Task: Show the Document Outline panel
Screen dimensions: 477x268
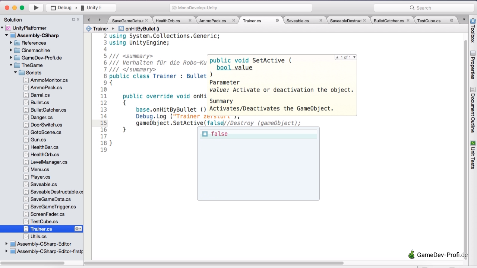Action: pos(473,110)
